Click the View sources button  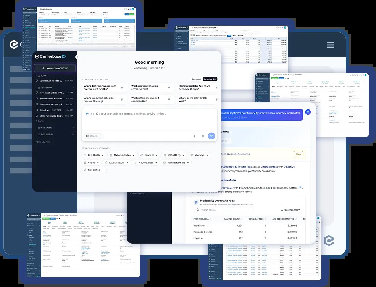[x=298, y=154]
